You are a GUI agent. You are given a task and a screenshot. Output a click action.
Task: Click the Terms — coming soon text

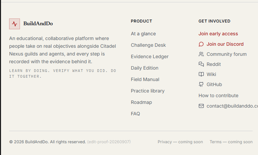231,142
